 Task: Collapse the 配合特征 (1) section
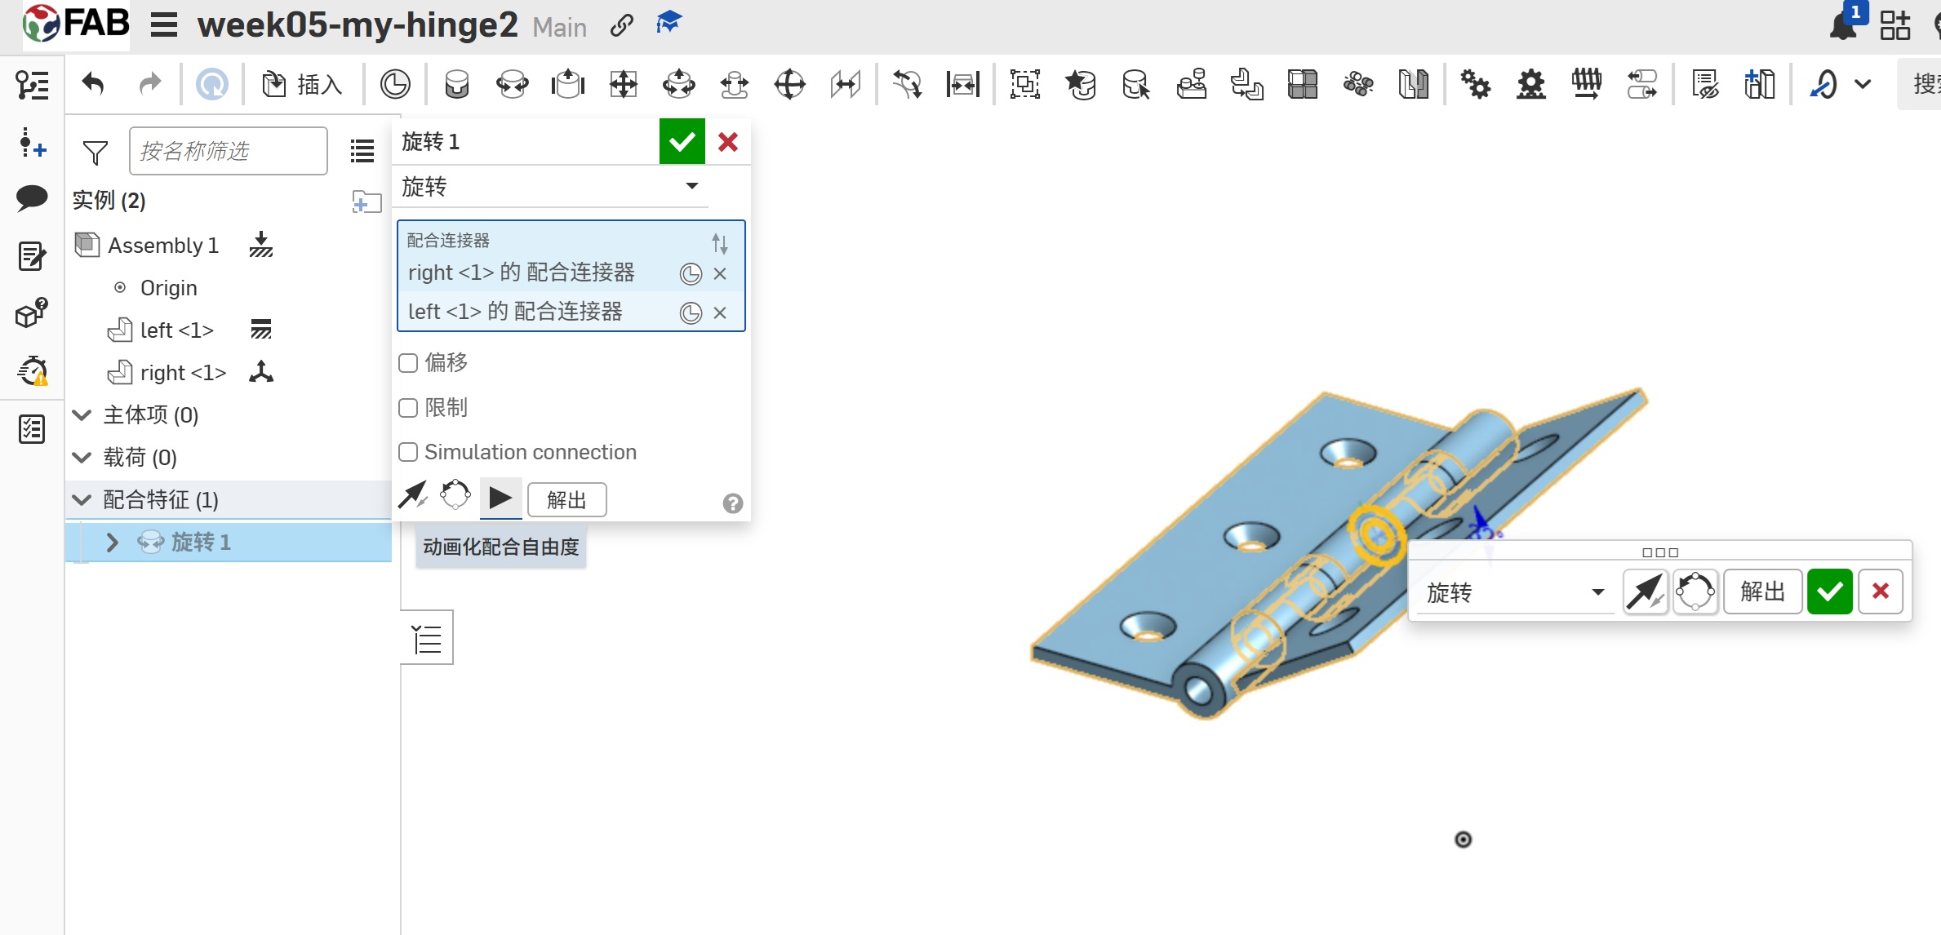pyautogui.click(x=82, y=499)
